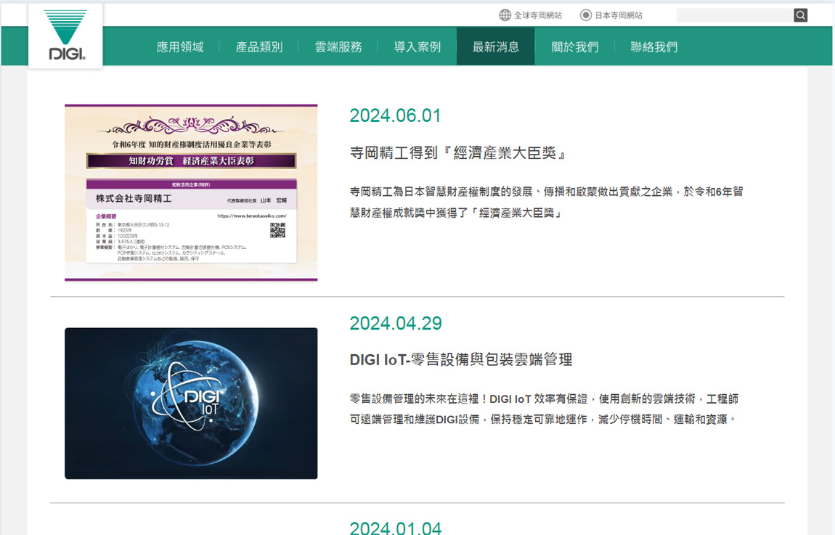Open the 經濟產業大臣表彰 award thumbnail image
This screenshot has height=535, width=835.
pyautogui.click(x=191, y=192)
